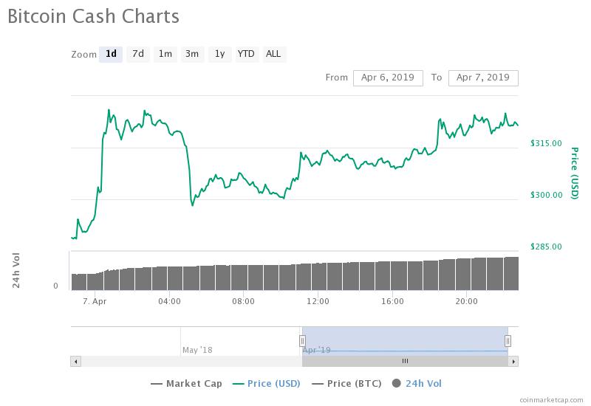The image size is (591, 406).
Task: Show ALL time range
Action: tap(273, 54)
